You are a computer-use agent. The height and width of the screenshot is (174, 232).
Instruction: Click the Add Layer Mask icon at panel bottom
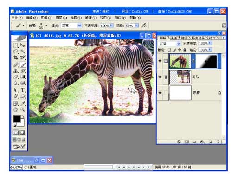(x=187, y=142)
